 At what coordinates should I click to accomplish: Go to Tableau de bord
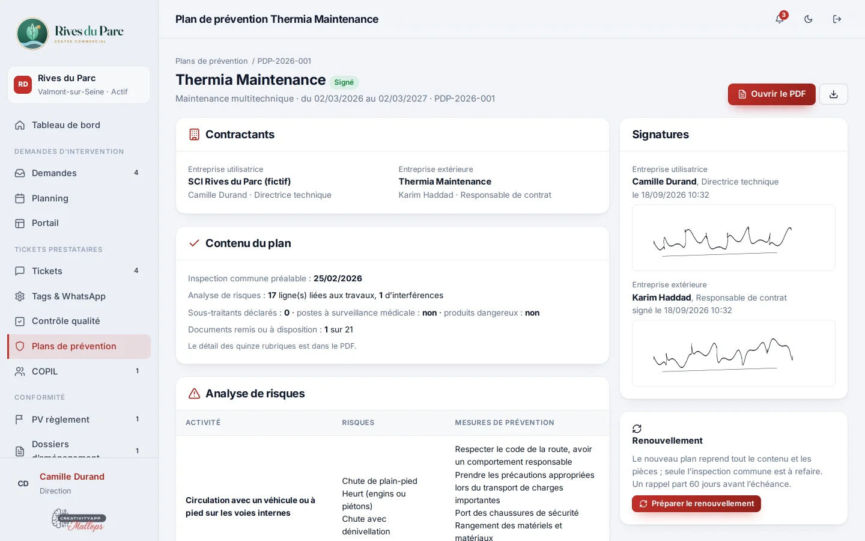(79, 125)
